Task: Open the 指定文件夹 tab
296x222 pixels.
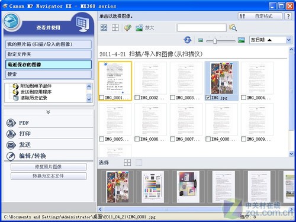Action: pyautogui.click(x=49, y=54)
